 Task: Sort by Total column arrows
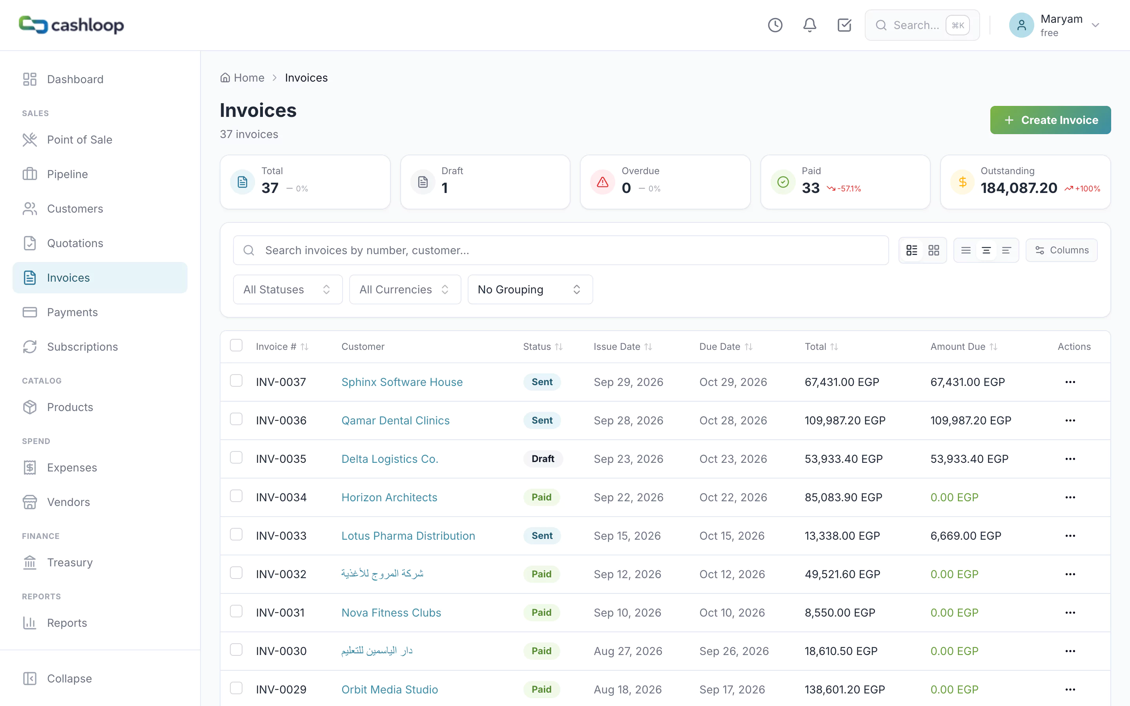834,346
